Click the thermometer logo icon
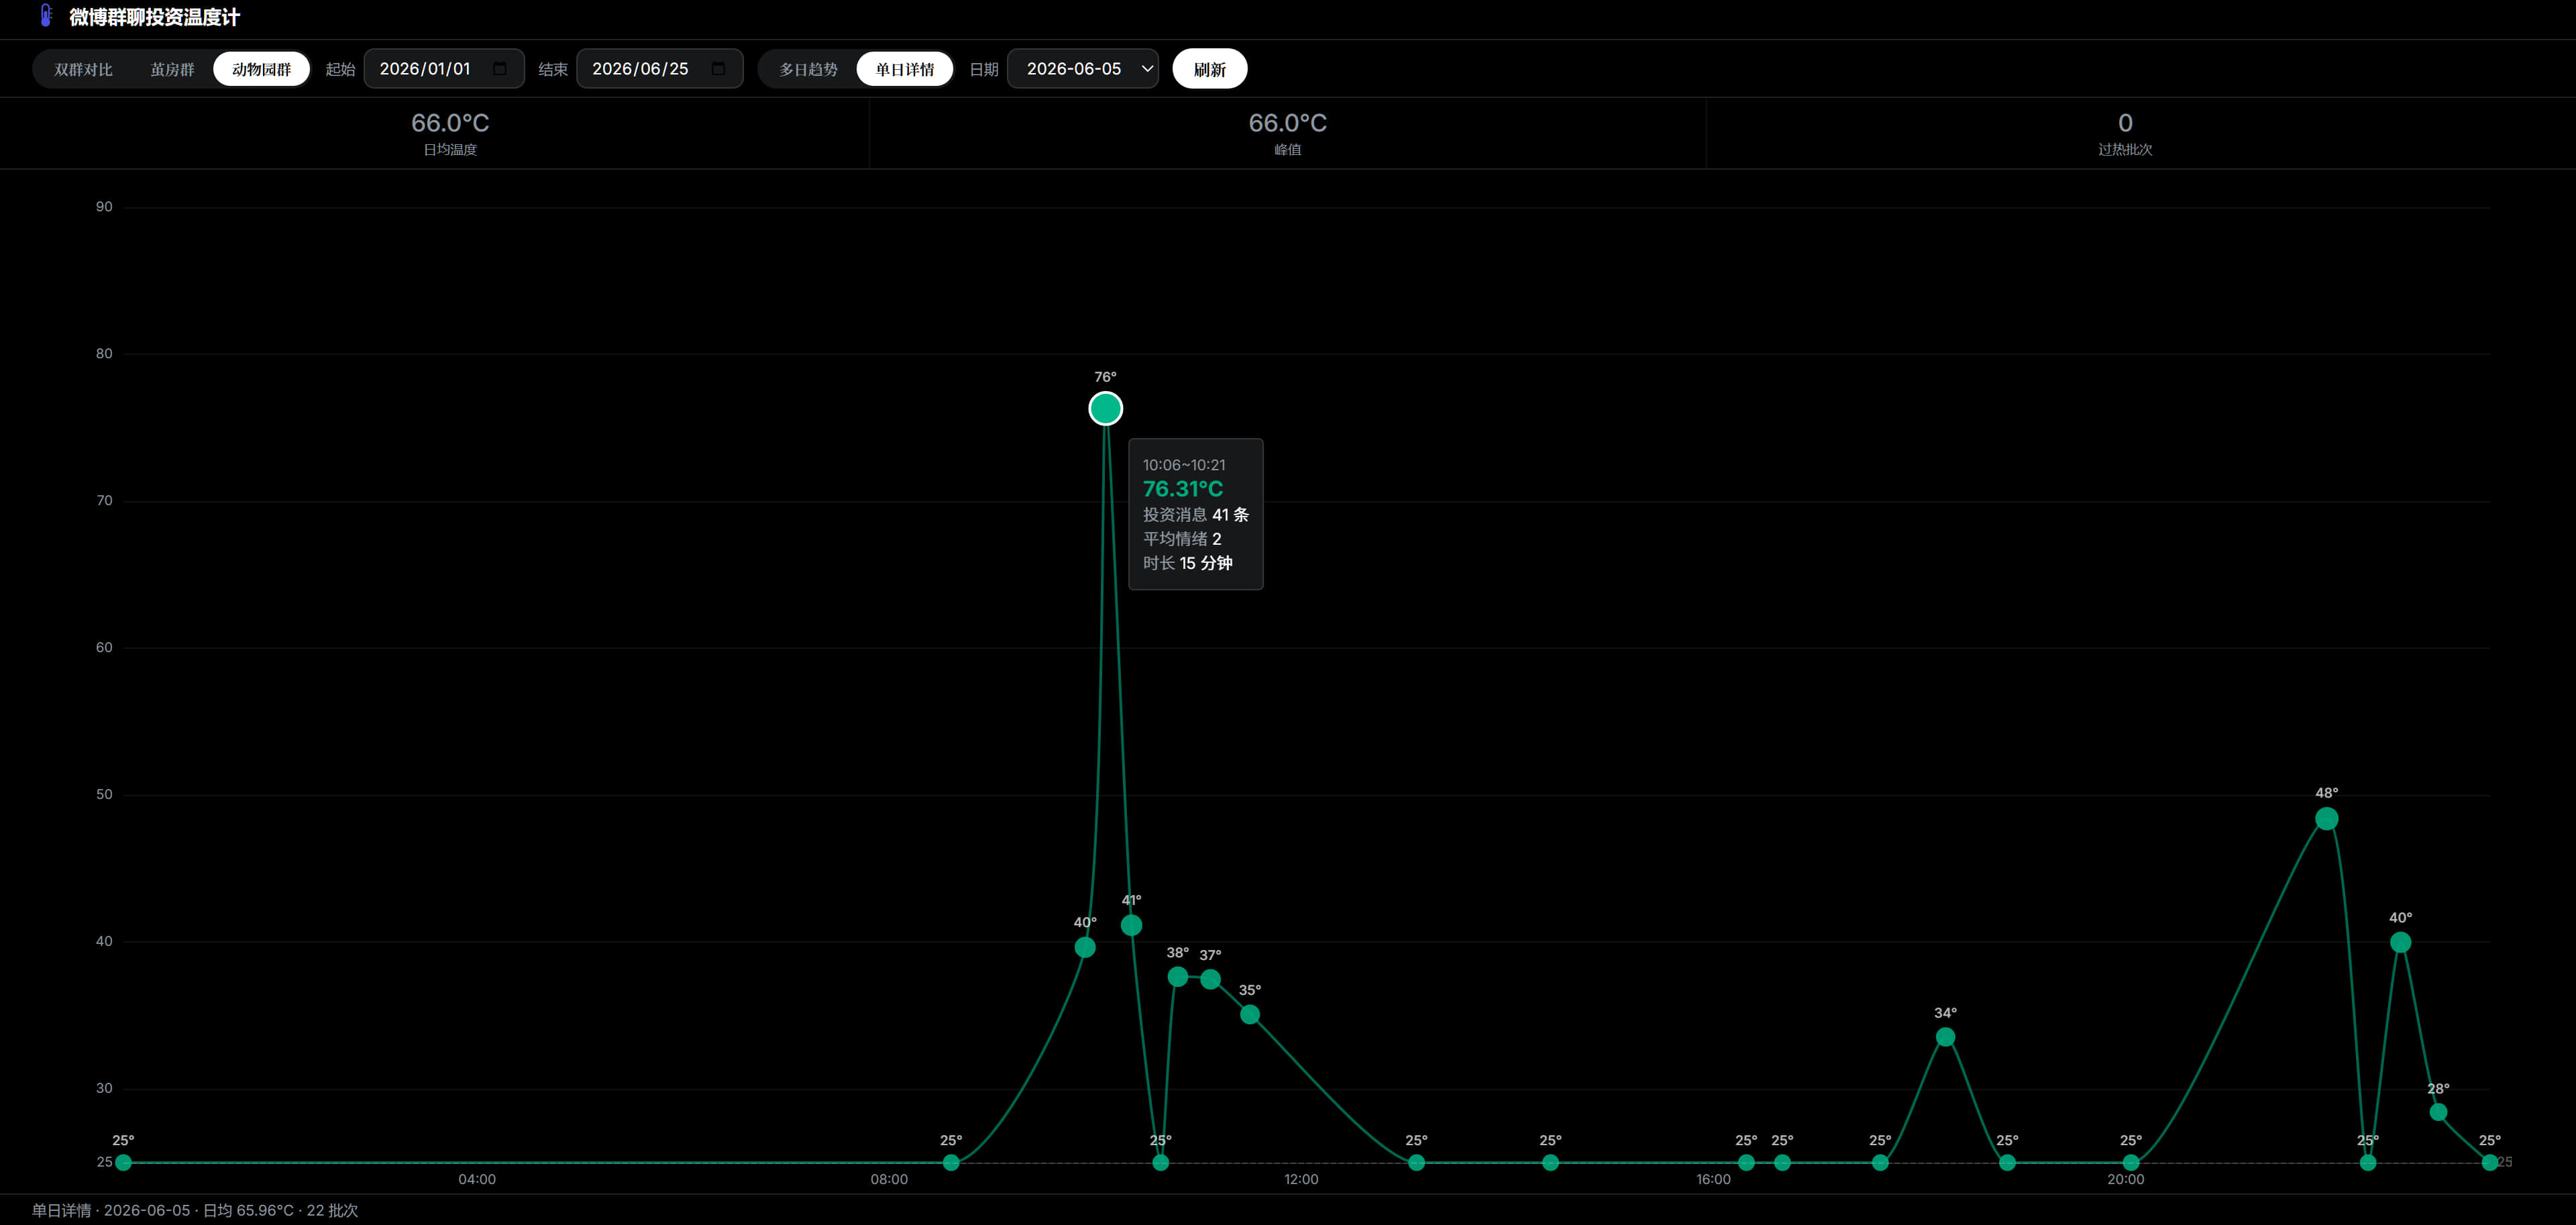This screenshot has width=2576, height=1225. click(45, 16)
